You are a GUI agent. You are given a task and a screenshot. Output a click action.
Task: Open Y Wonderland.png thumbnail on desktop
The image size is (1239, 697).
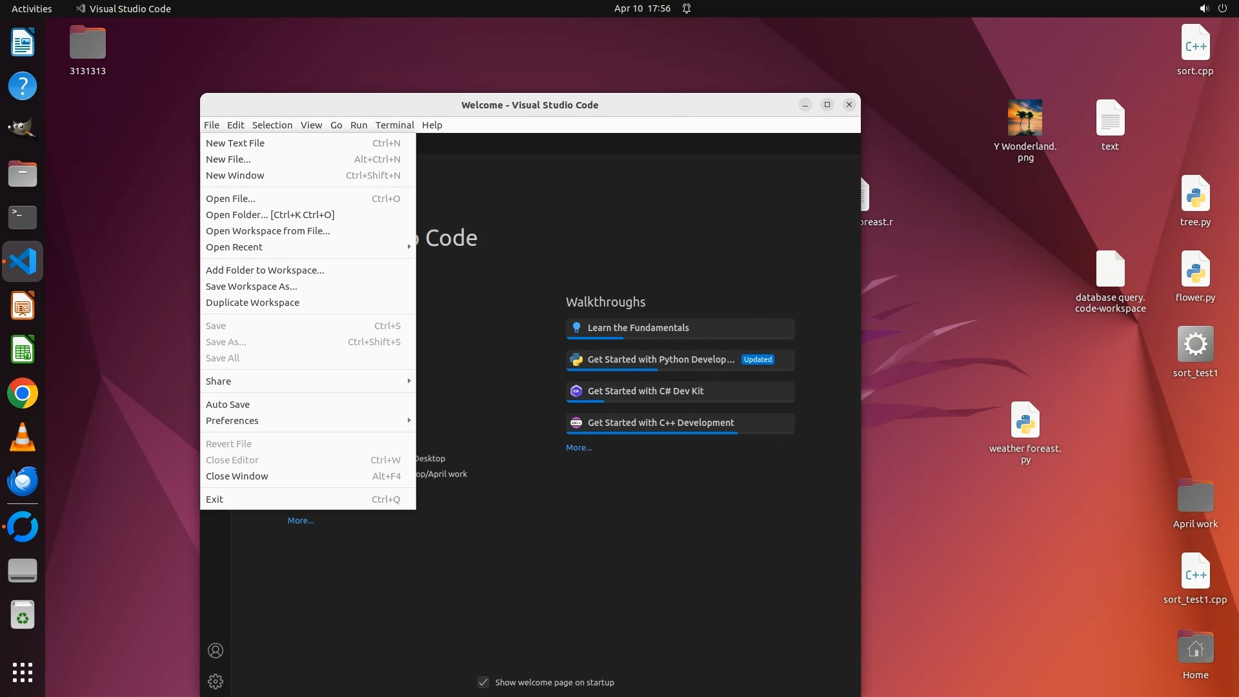click(1025, 117)
